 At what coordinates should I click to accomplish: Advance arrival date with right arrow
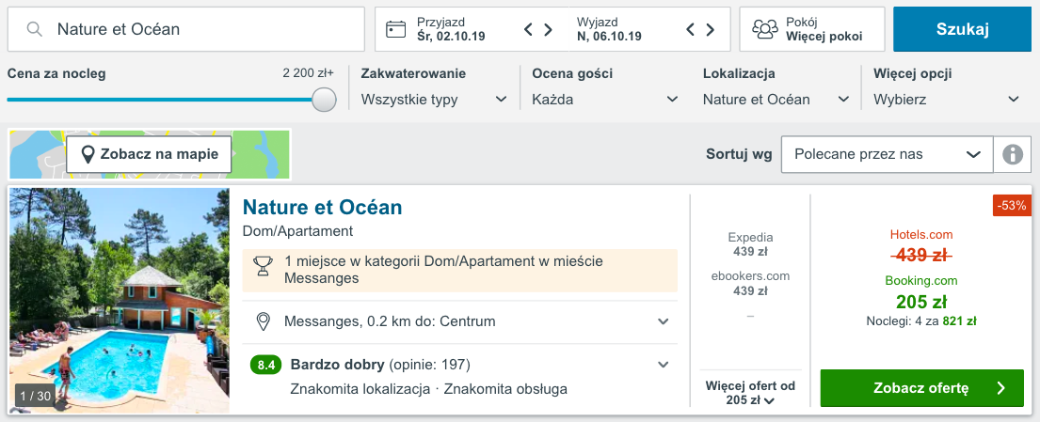click(549, 29)
